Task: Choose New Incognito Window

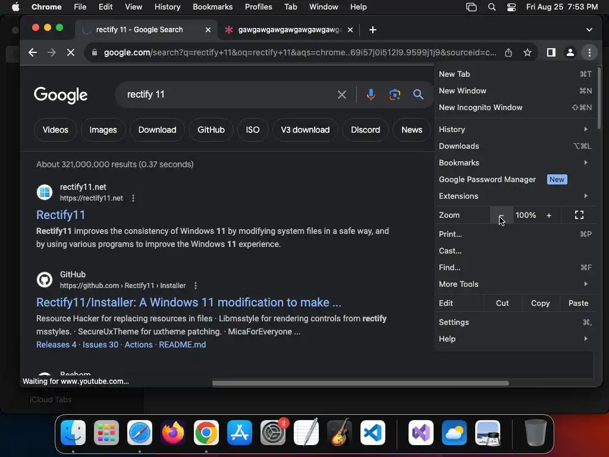Action: tap(516, 108)
